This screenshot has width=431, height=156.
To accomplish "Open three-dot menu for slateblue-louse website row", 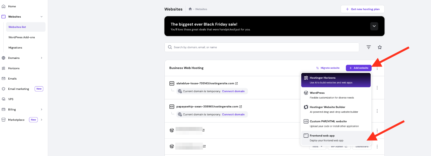I will click(x=377, y=88).
